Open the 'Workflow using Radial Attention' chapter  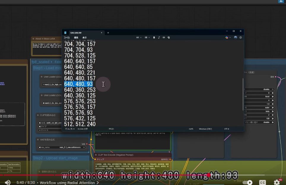pos(69,183)
